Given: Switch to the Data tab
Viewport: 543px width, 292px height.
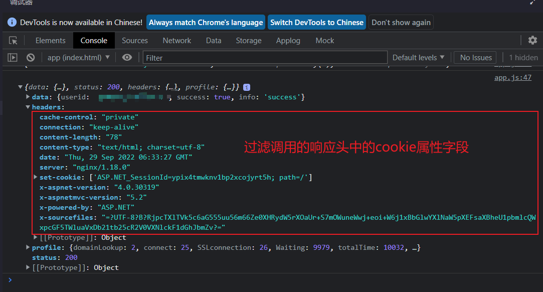Looking at the screenshot, I should pyautogui.click(x=214, y=41).
